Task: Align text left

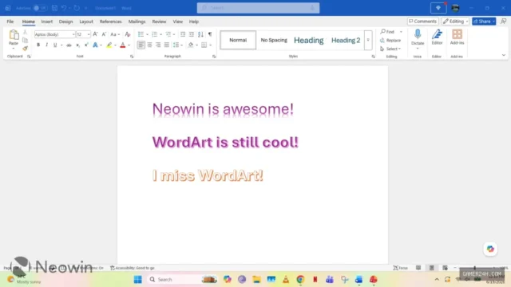Action: point(141,45)
